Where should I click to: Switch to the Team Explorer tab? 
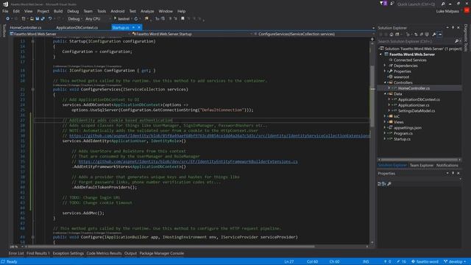[422, 165]
